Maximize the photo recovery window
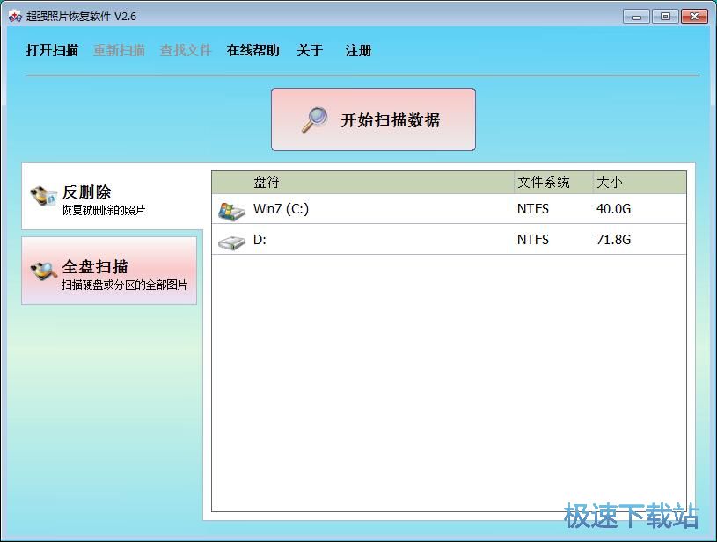The image size is (717, 542). (665, 17)
